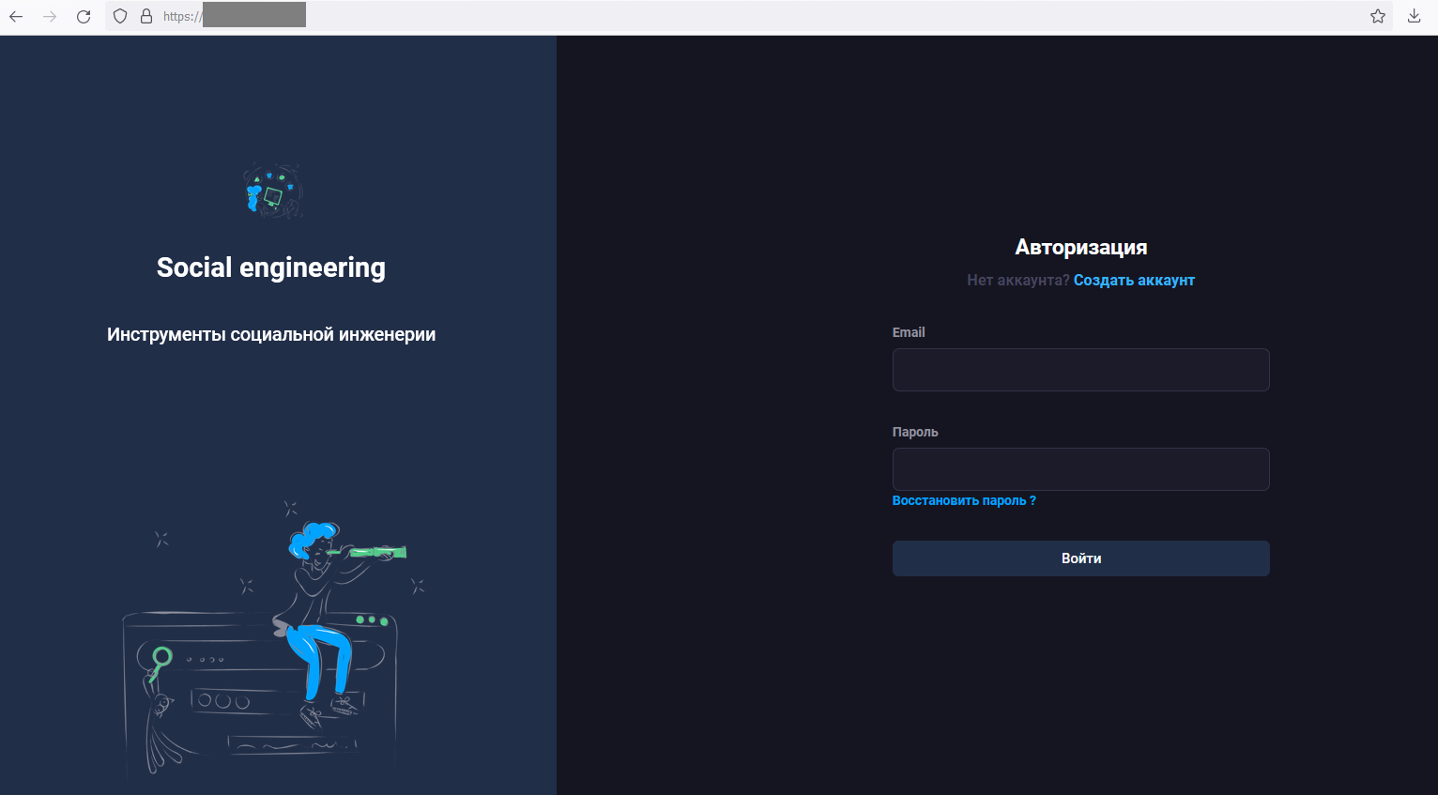Click the Social engineering logo icon
1438x795 pixels.
coord(272,191)
